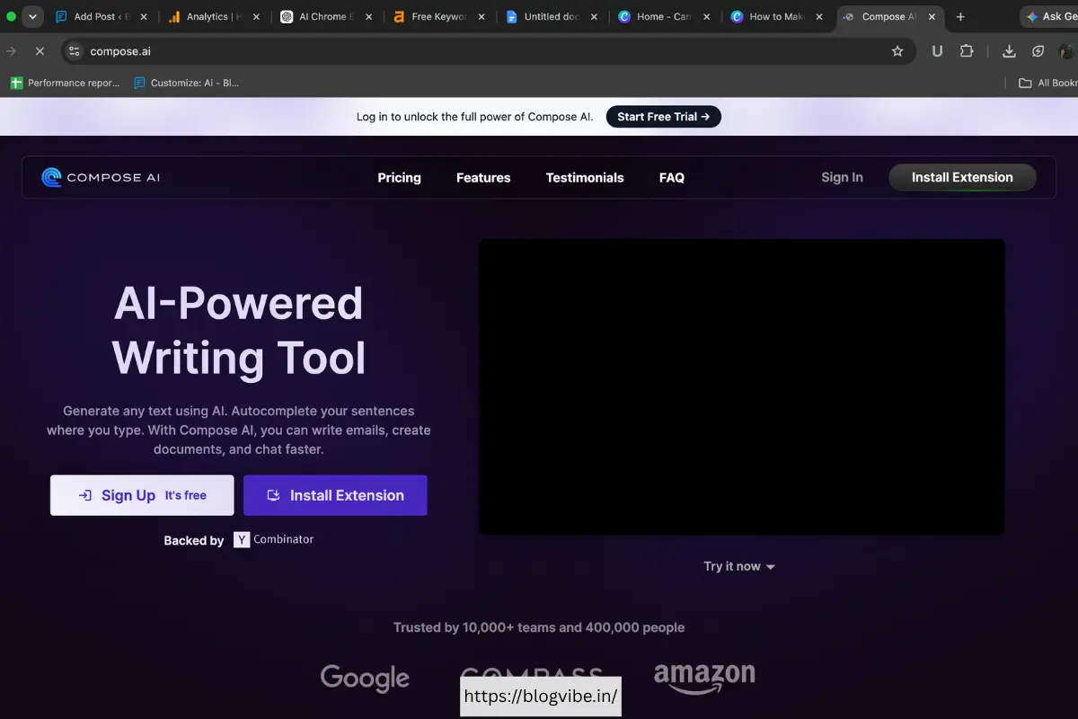Viewport: 1078px width, 719px height.
Task: Open Performance report bookmark
Action: (x=65, y=83)
